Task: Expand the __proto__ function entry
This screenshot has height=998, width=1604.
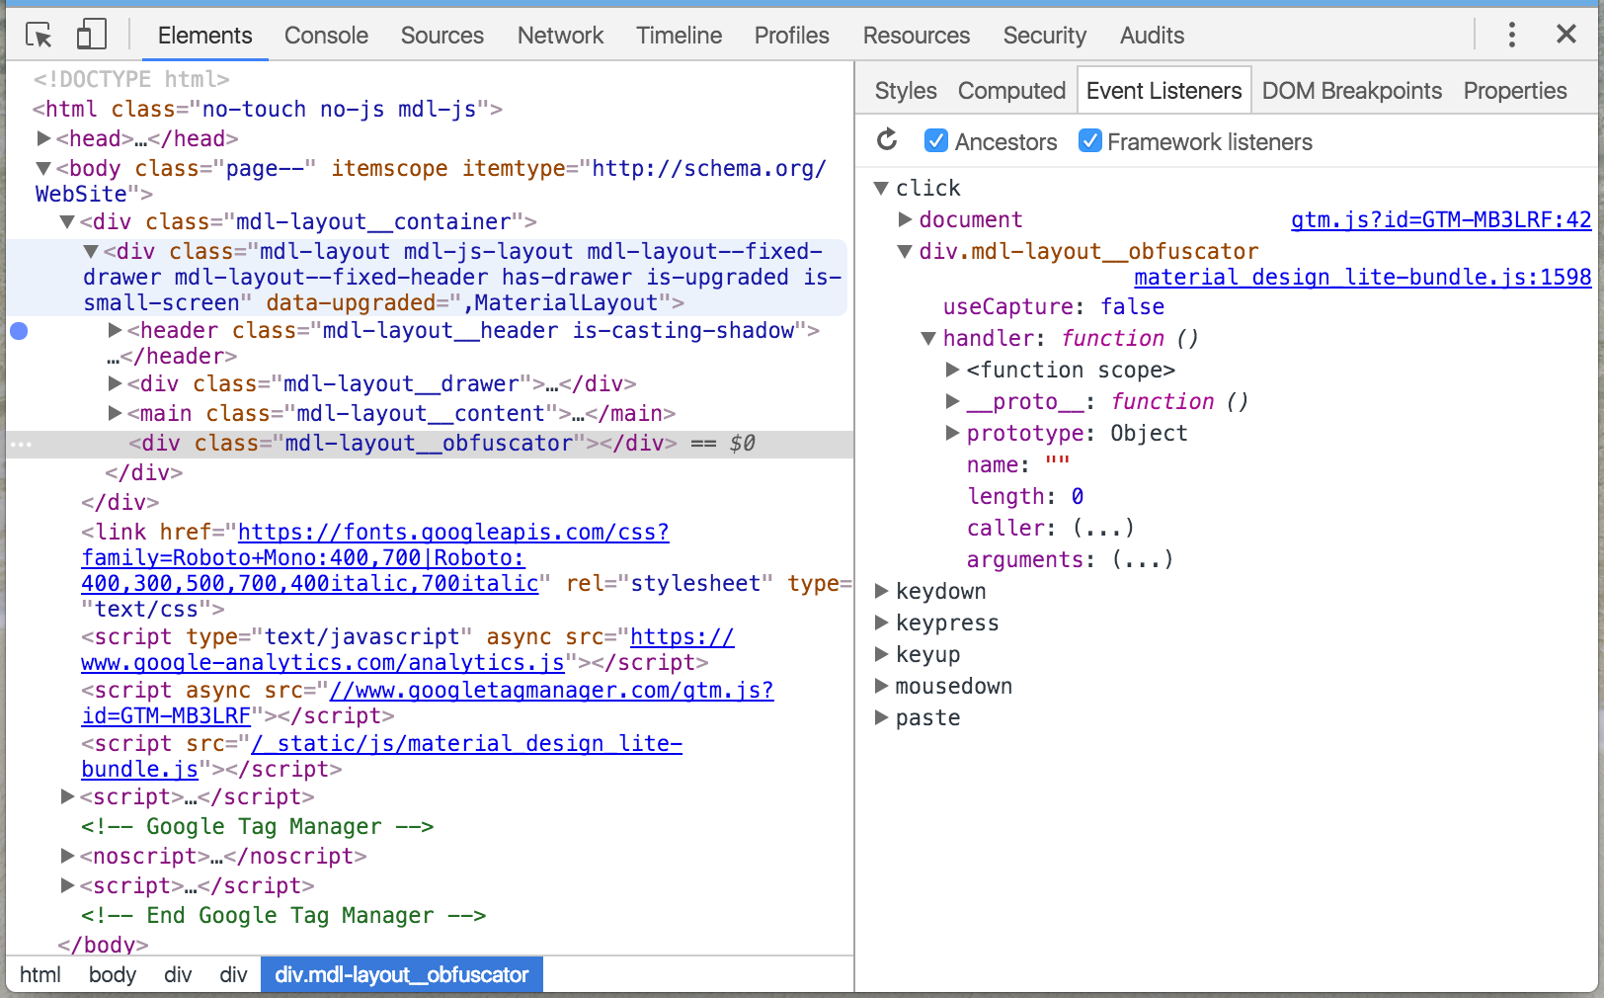Action: coord(952,401)
